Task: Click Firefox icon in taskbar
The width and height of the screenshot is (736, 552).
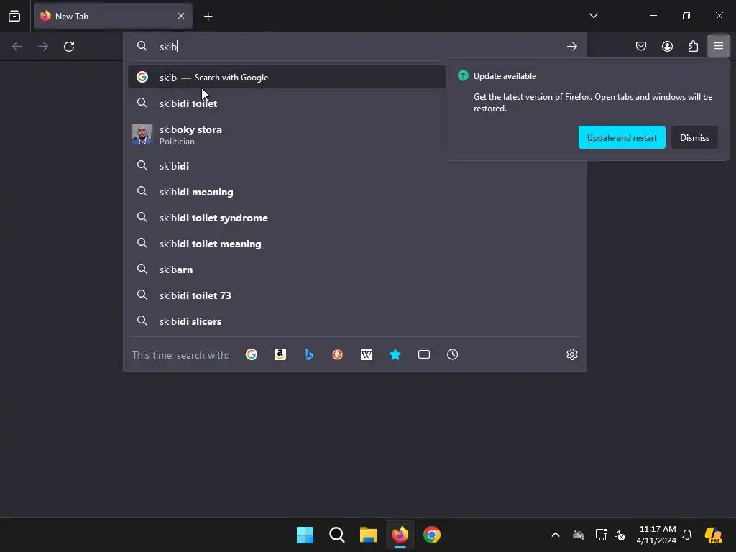Action: [400, 535]
